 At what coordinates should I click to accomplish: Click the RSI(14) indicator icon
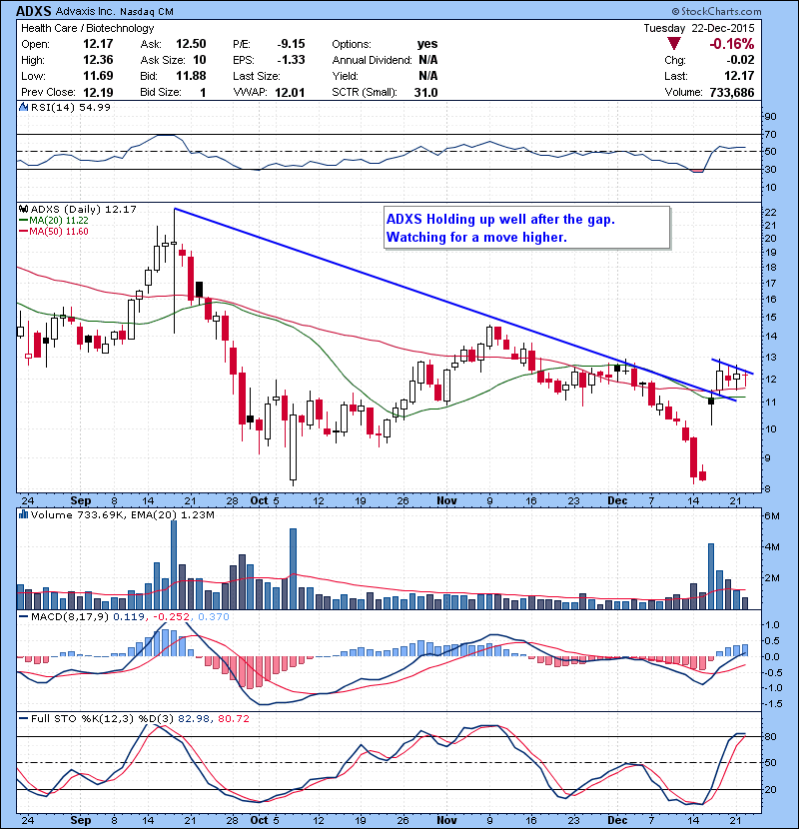pyautogui.click(x=23, y=107)
